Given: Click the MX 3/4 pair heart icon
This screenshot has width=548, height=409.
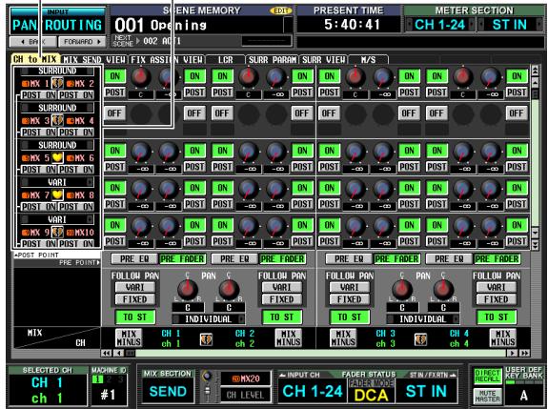Looking at the screenshot, I should click(57, 120).
